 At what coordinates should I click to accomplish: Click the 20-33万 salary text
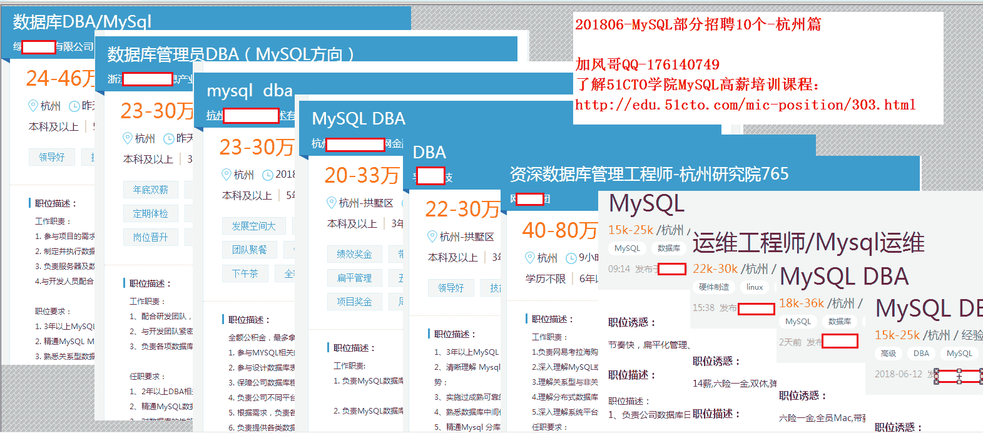coord(362,175)
